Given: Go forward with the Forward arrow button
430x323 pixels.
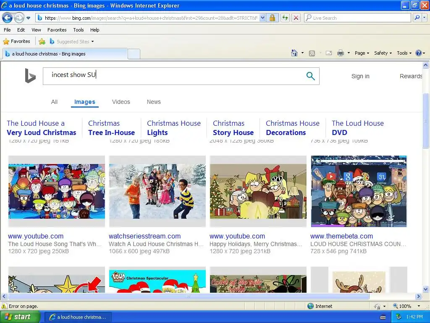Looking at the screenshot, I should coord(18,18).
